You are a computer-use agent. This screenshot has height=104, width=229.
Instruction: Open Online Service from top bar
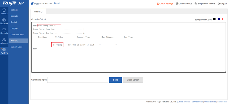tap(184, 3)
